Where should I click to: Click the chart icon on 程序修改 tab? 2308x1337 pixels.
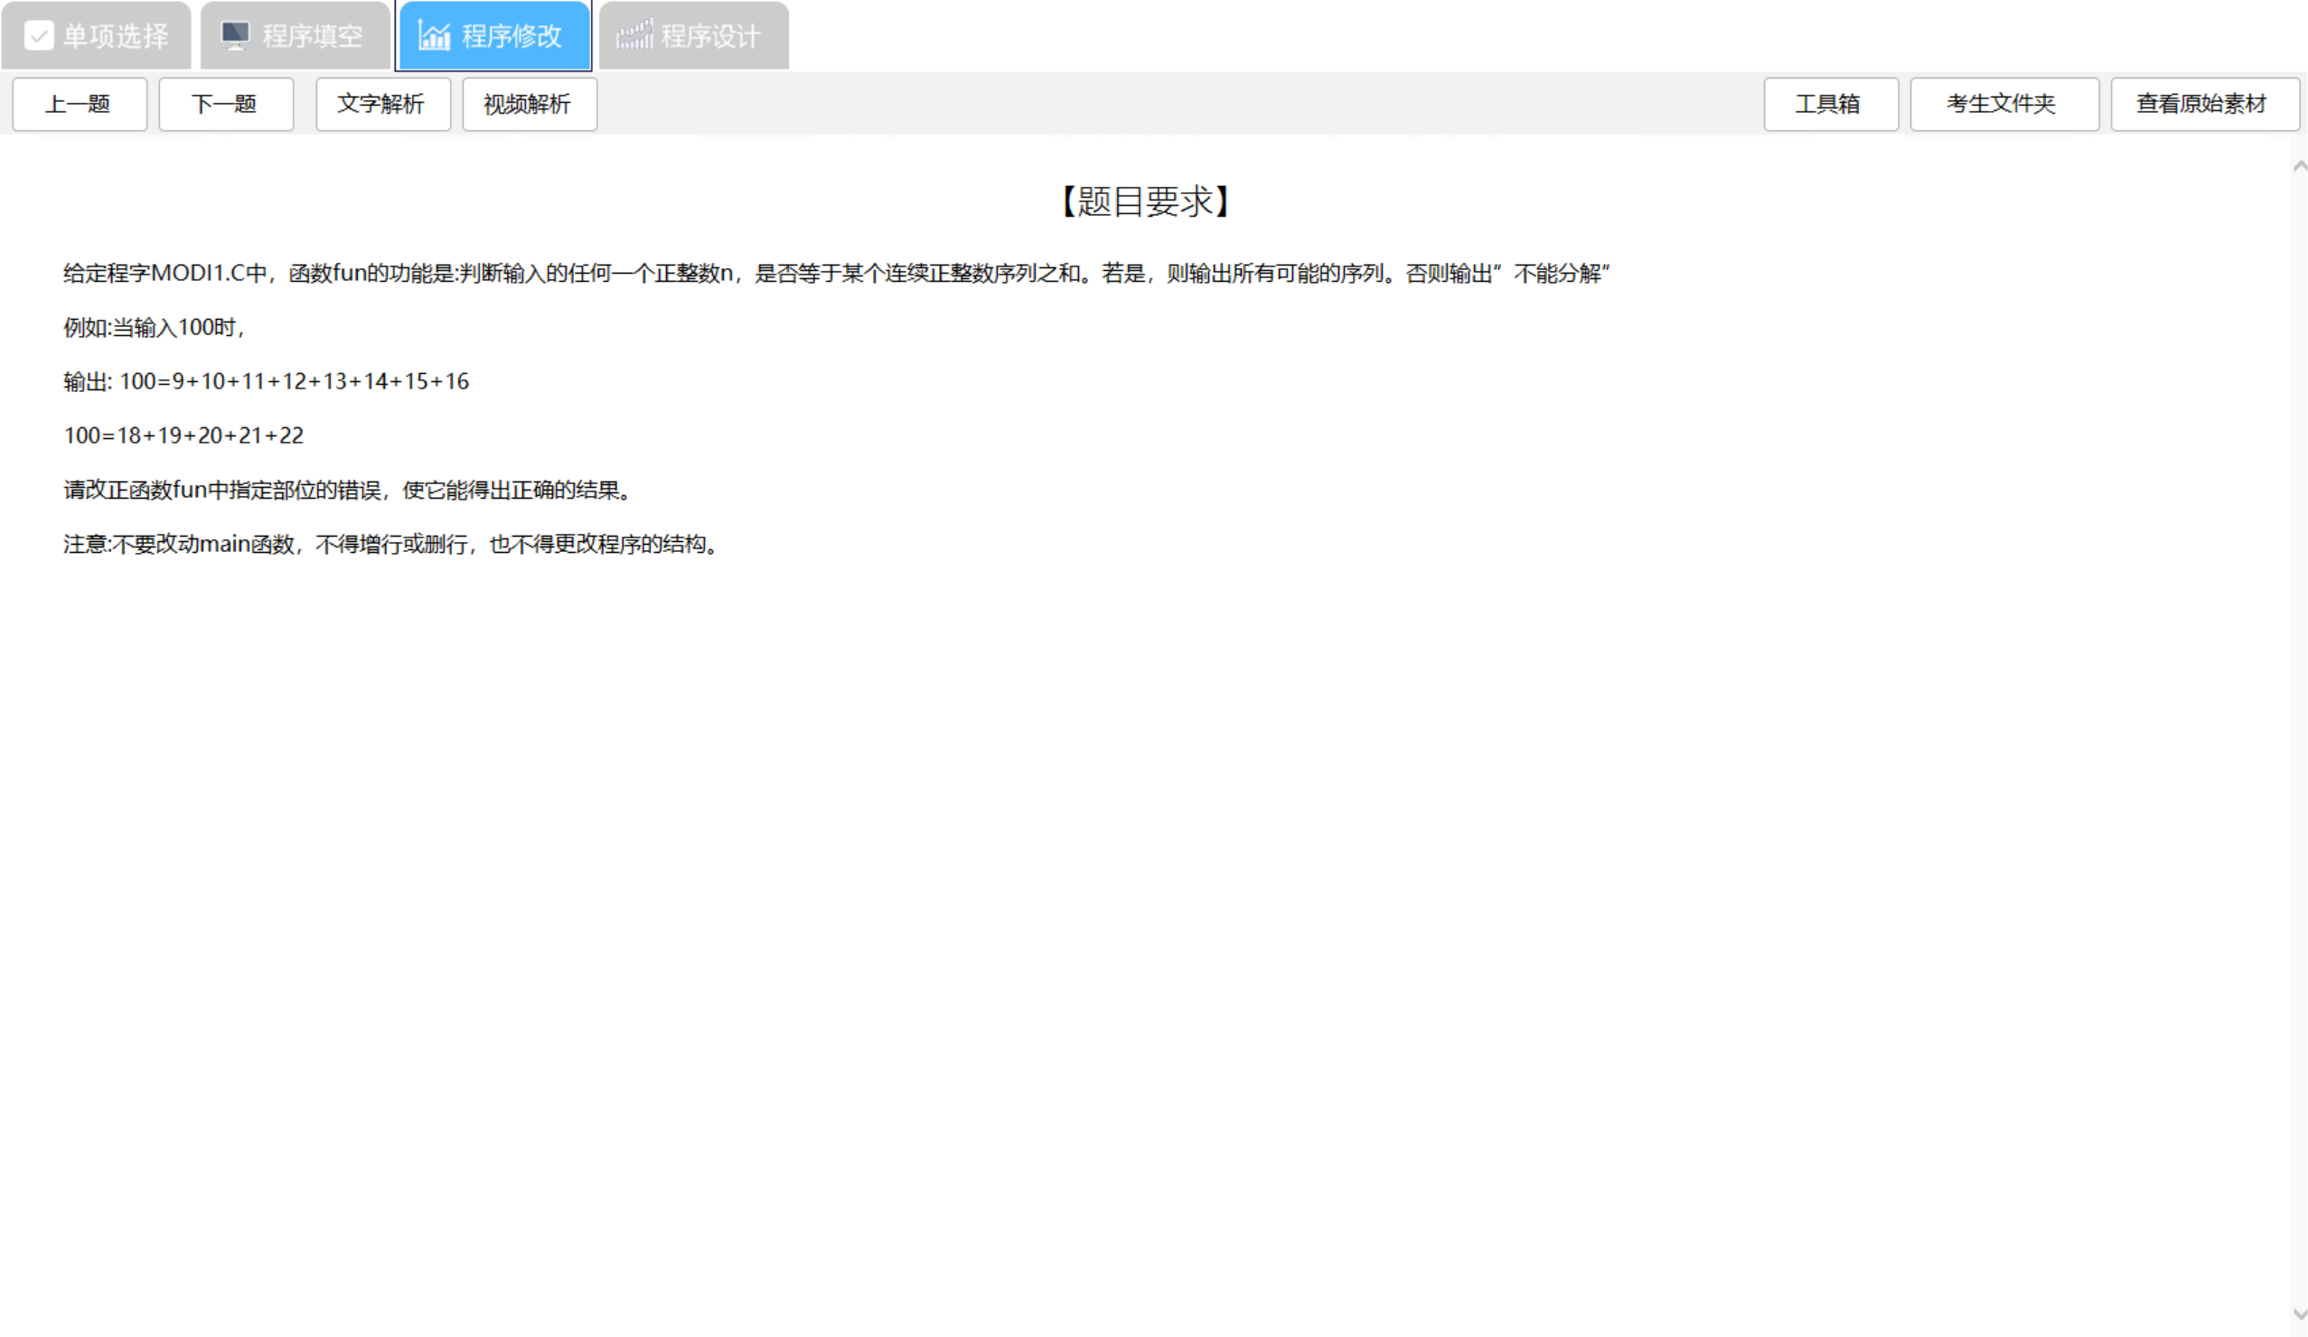click(434, 36)
